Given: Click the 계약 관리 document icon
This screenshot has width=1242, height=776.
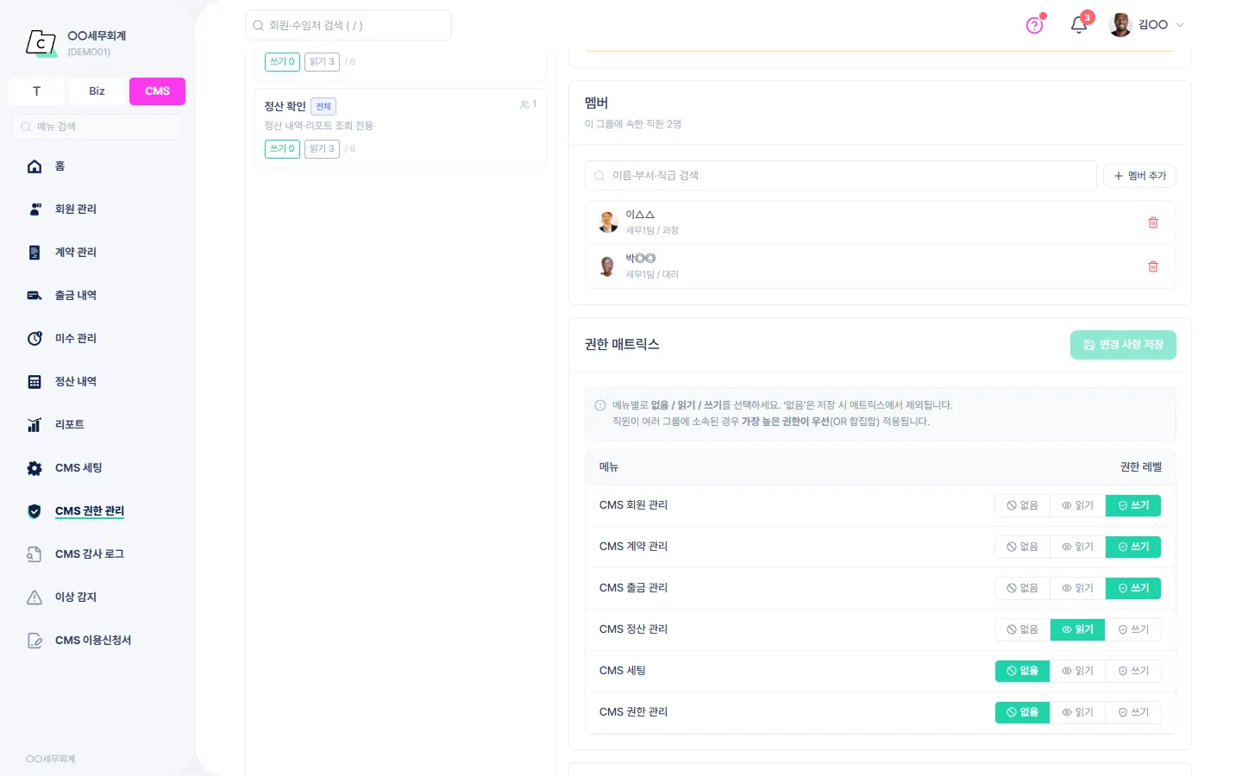Looking at the screenshot, I should [x=34, y=253].
